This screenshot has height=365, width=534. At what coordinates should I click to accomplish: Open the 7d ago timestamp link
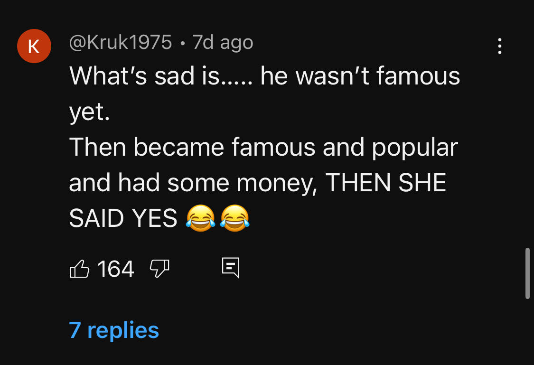(223, 43)
